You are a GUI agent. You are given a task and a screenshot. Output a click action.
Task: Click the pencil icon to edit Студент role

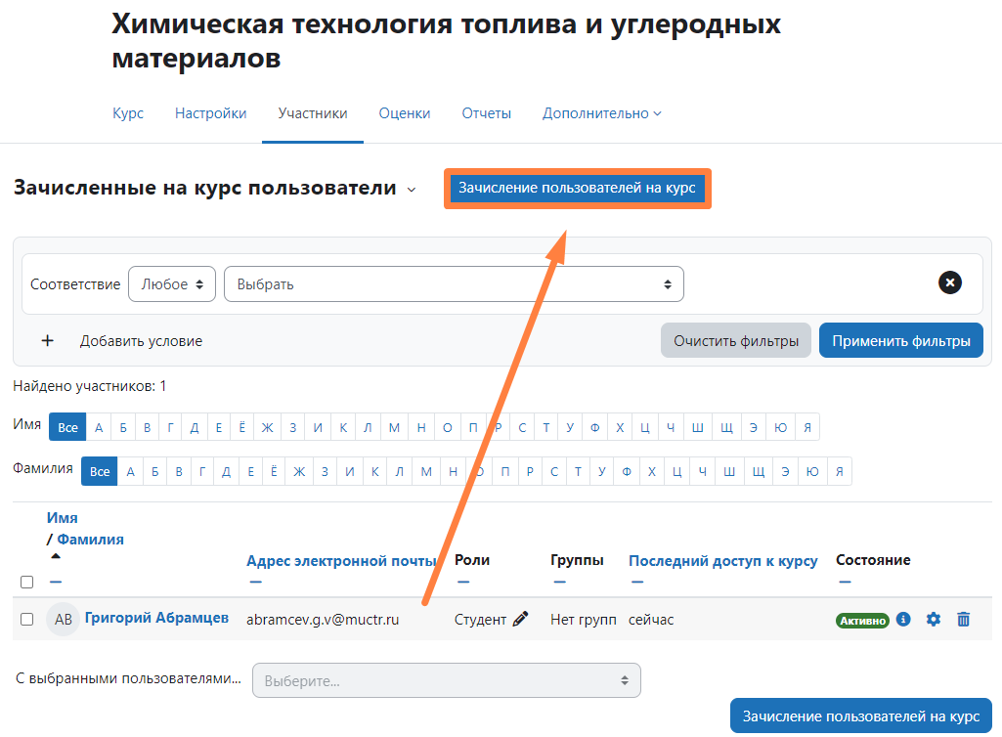[x=520, y=619]
